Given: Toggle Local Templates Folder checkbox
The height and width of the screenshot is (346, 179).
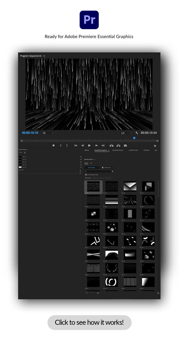Looking at the screenshot, I should (86, 175).
